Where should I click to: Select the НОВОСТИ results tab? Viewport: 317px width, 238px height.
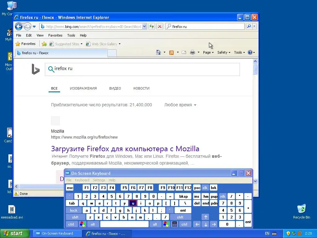(x=141, y=88)
